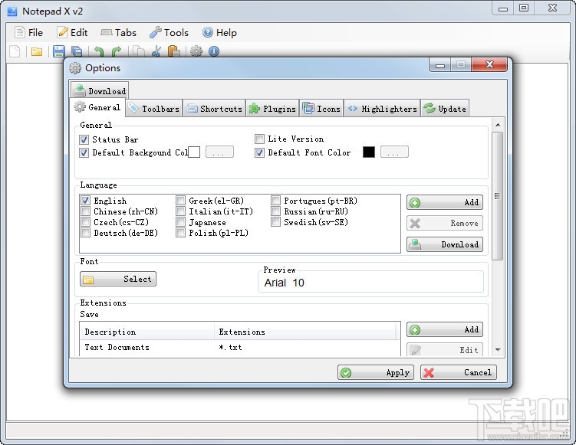Click the Redo arrow icon

click(x=116, y=51)
